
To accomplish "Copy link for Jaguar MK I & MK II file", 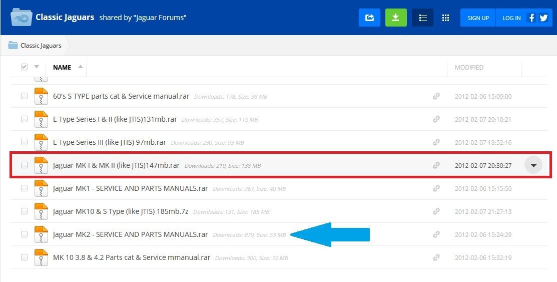I will [x=436, y=165].
